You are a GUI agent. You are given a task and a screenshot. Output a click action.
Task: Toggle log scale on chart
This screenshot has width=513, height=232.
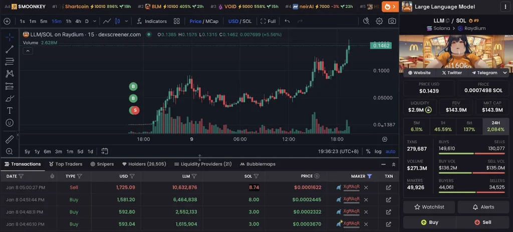378,152
